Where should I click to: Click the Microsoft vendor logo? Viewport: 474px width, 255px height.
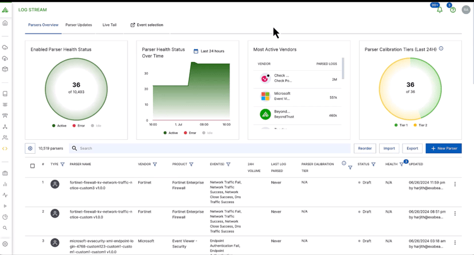point(265,96)
